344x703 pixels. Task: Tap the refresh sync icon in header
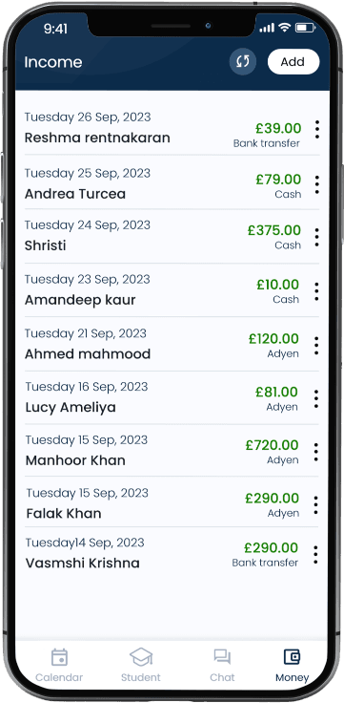242,61
